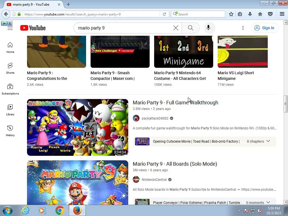View site security padlock info
Image resolution: width=288 pixels, height=216 pixels.
[19, 14]
